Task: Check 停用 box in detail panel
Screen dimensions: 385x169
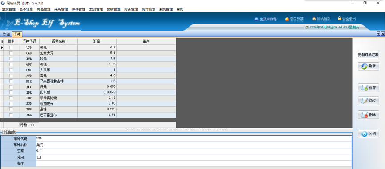Action: click(39, 157)
